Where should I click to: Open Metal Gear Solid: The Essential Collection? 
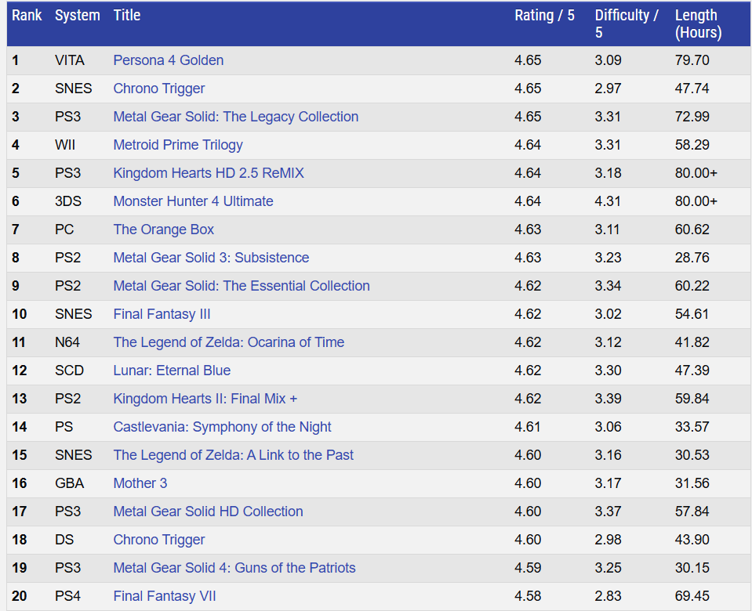(242, 286)
